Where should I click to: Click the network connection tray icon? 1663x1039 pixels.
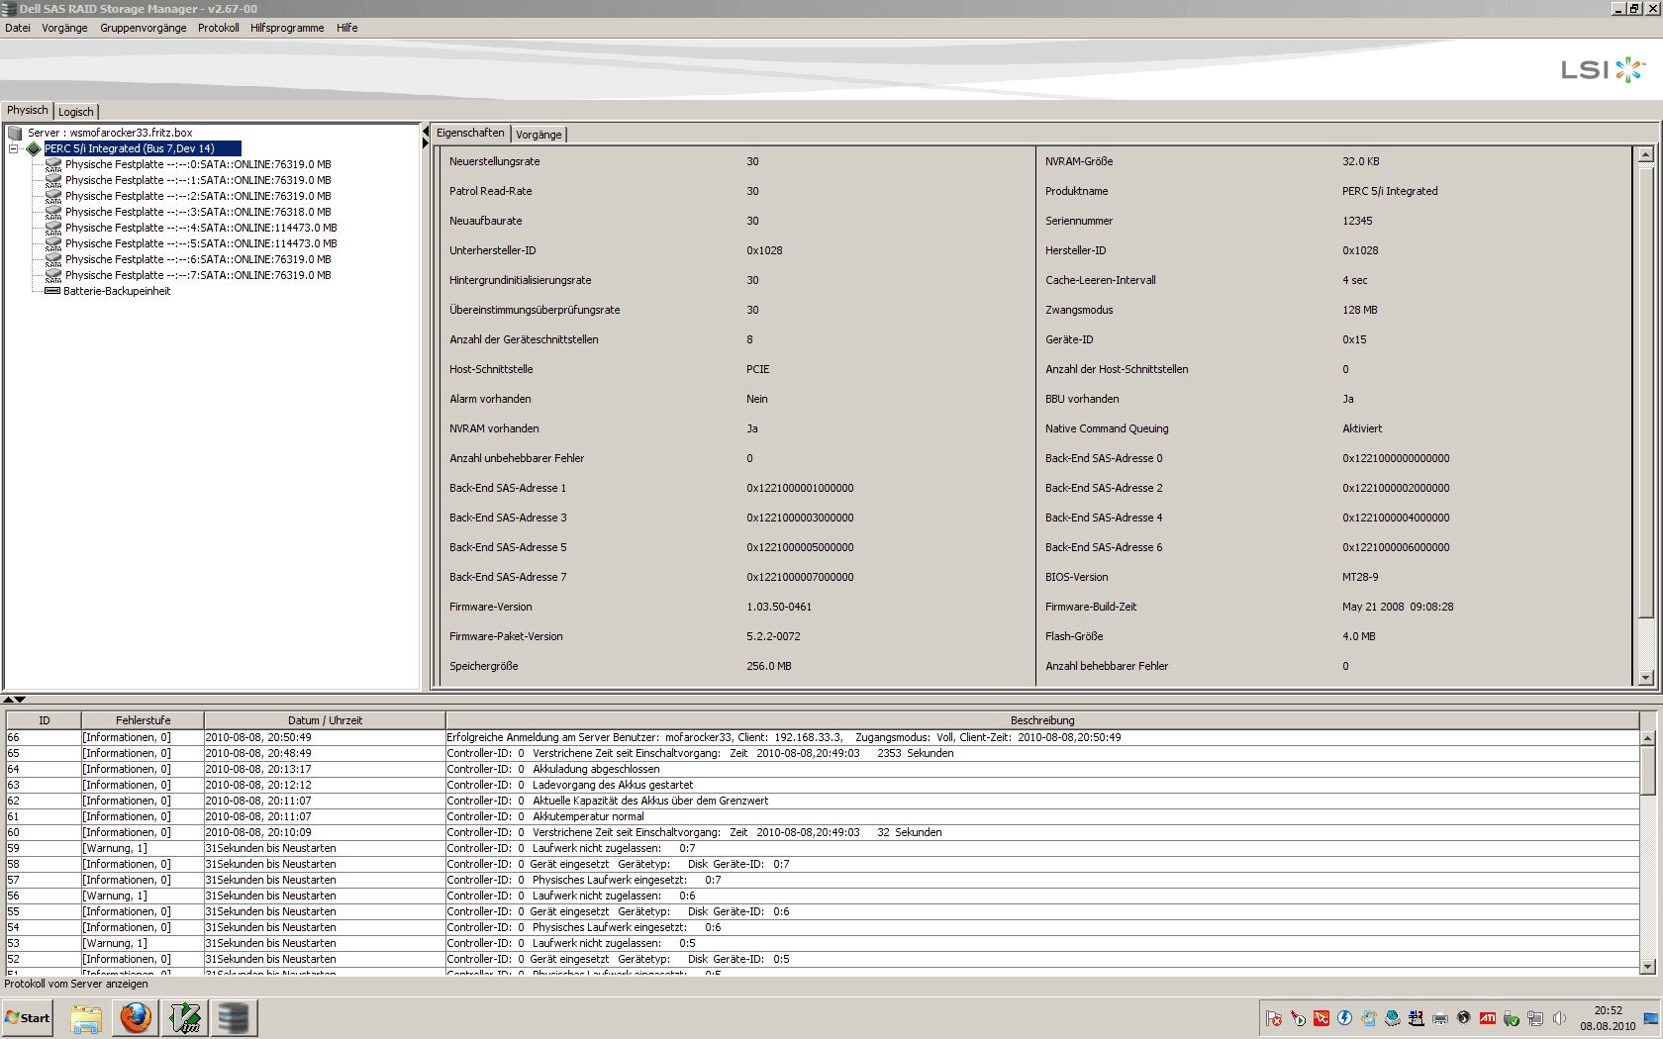point(1535,1018)
